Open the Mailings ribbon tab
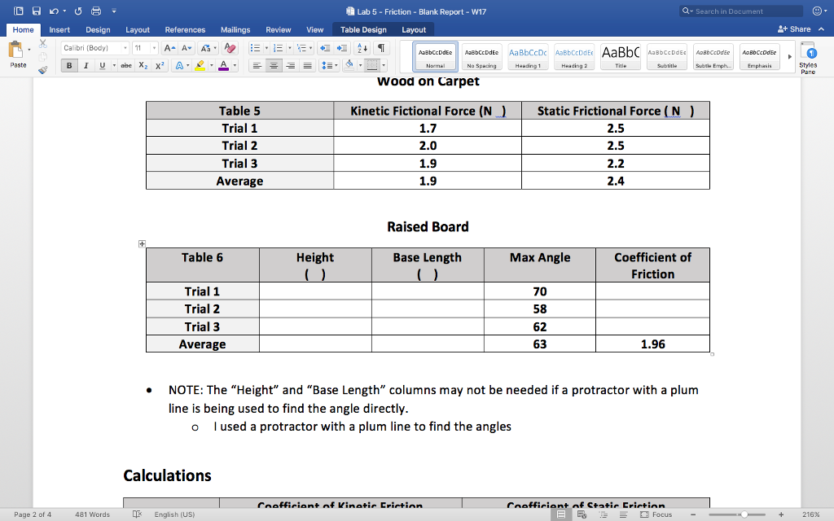 click(x=235, y=29)
